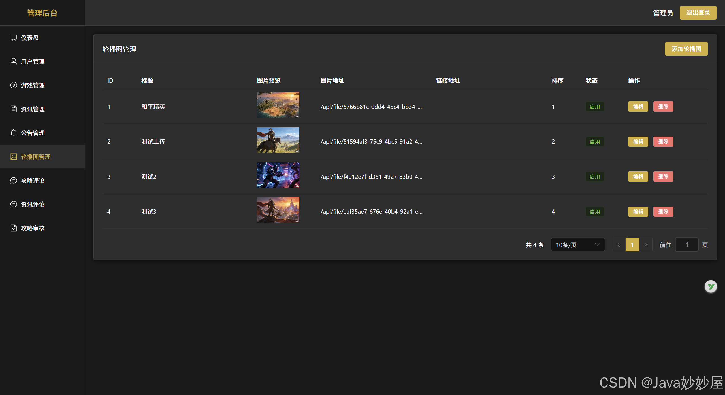Click the user management person icon
Image resolution: width=725 pixels, height=395 pixels.
pos(14,61)
